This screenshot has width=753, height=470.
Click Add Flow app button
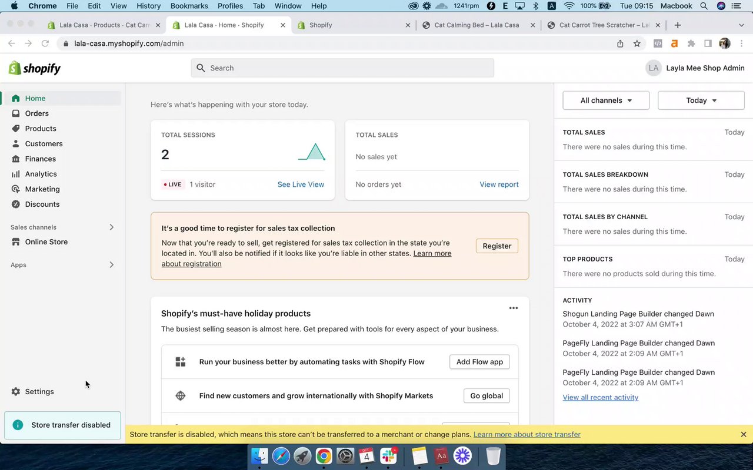[479, 362]
